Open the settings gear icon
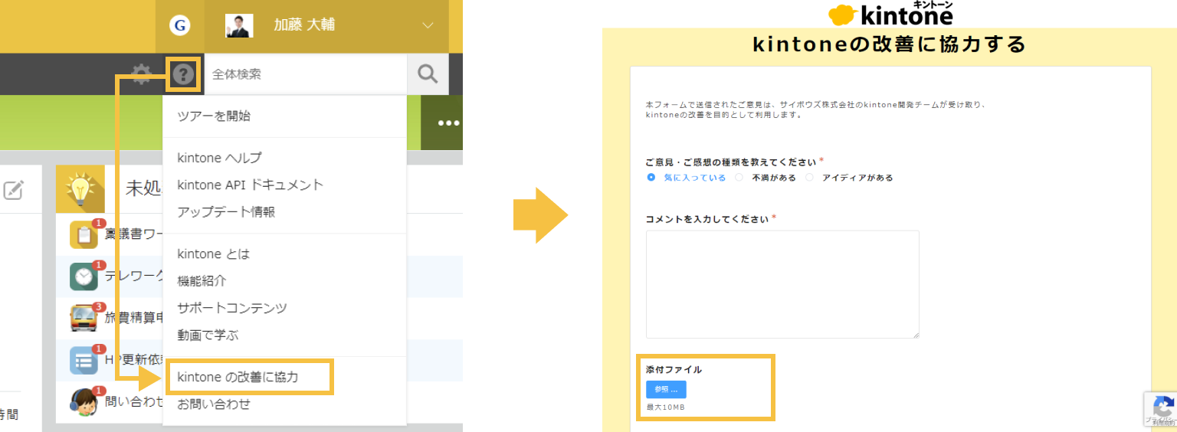The width and height of the screenshot is (1177, 432). 141,74
